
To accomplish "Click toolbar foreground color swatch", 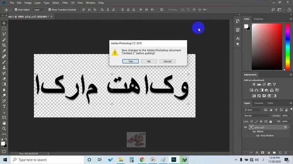I will point(3,143).
